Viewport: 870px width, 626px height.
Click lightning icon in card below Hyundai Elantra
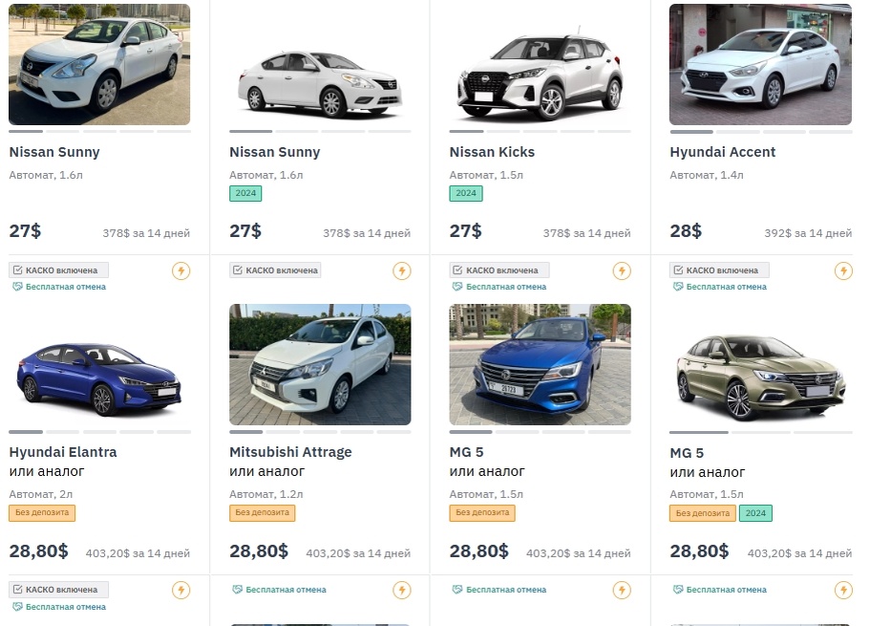coord(181,590)
